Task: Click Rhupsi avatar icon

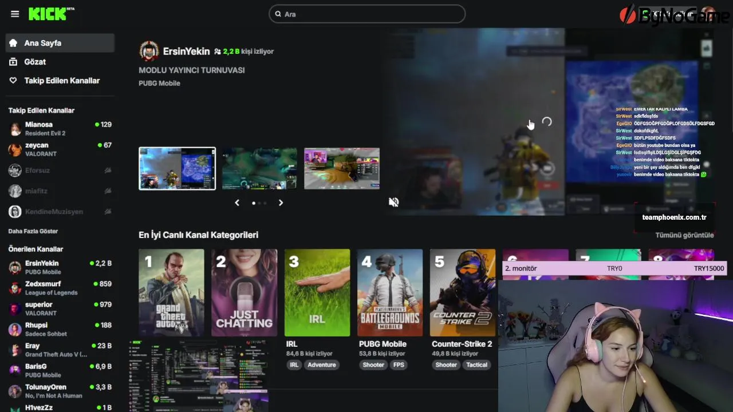Action: pyautogui.click(x=15, y=330)
